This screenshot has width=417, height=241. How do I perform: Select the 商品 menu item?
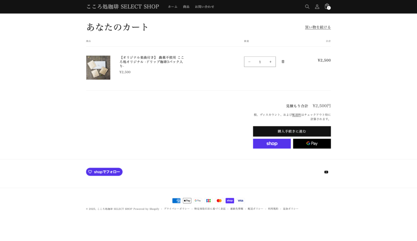click(186, 6)
